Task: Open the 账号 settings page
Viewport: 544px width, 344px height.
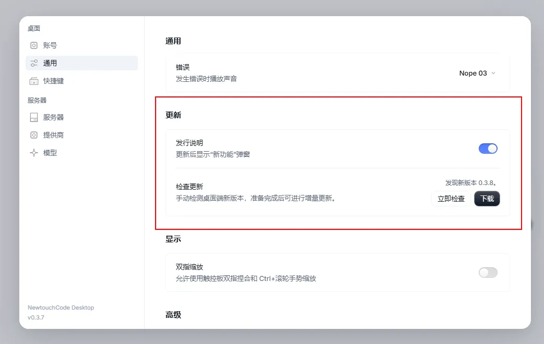Action: click(x=81, y=45)
